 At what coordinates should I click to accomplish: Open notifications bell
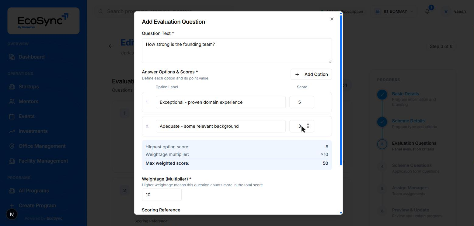(427, 12)
